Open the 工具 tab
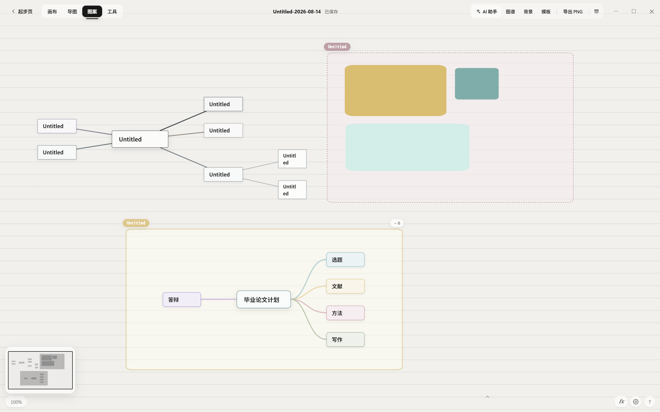660x412 pixels. click(x=112, y=11)
